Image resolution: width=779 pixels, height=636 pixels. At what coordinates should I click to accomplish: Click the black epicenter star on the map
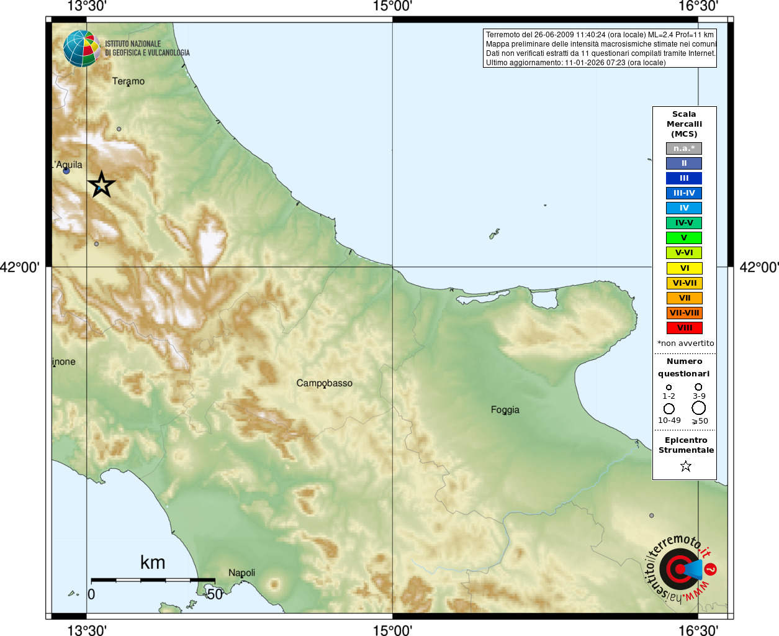pyautogui.click(x=102, y=185)
